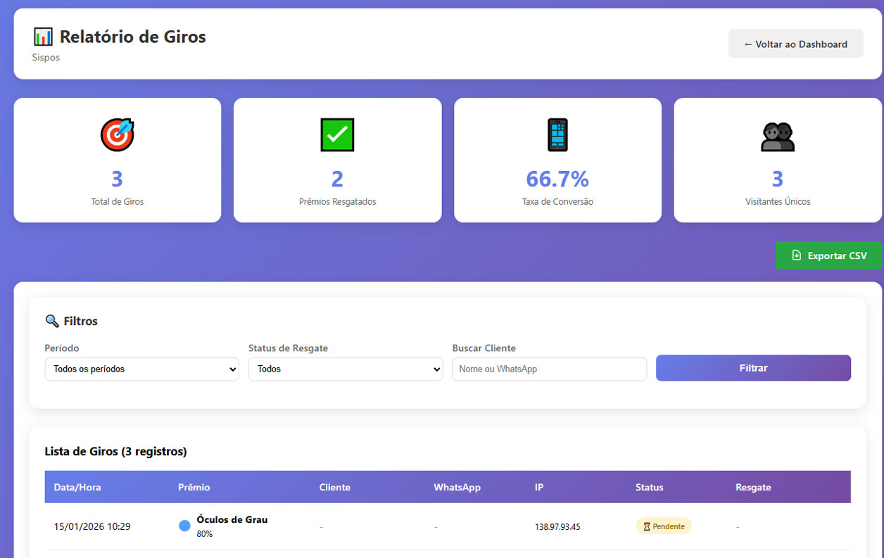884x558 pixels.
Task: Select the Status column header
Action: (x=649, y=487)
